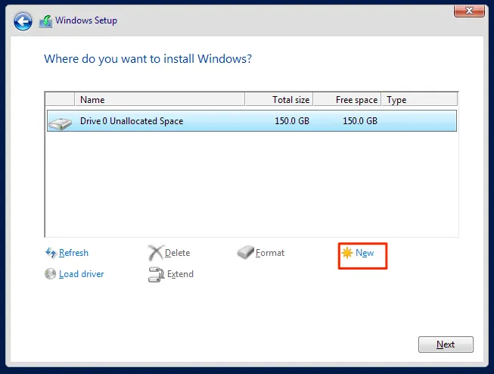
Task: Click the Delete X icon
Action: [x=155, y=253]
